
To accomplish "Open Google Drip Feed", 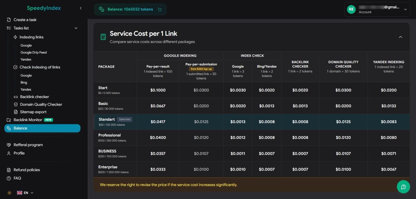I will click(34, 53).
